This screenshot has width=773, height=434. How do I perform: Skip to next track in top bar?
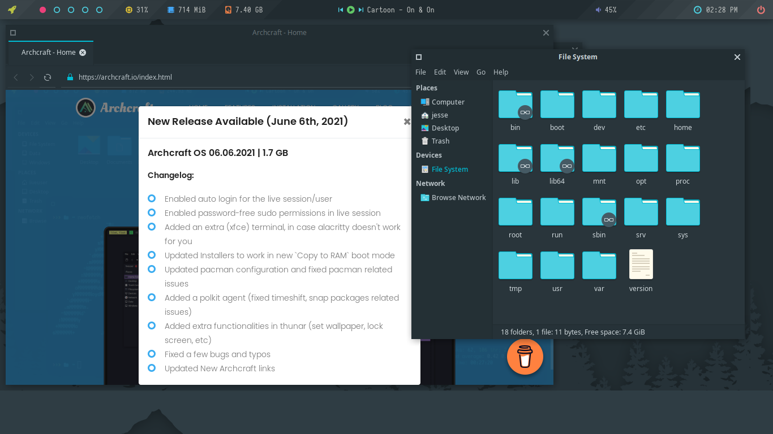[360, 10]
